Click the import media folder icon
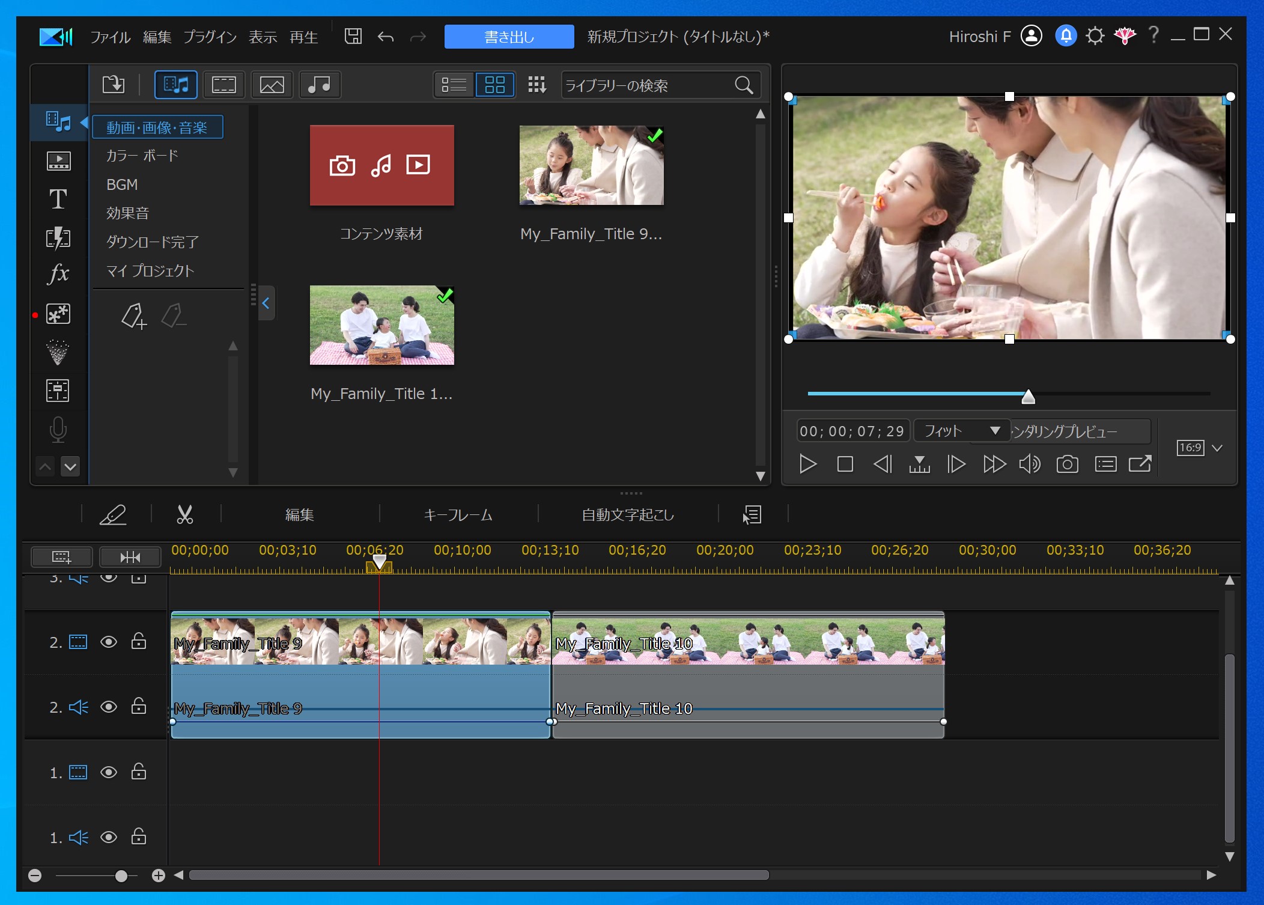1264x905 pixels. click(x=114, y=85)
